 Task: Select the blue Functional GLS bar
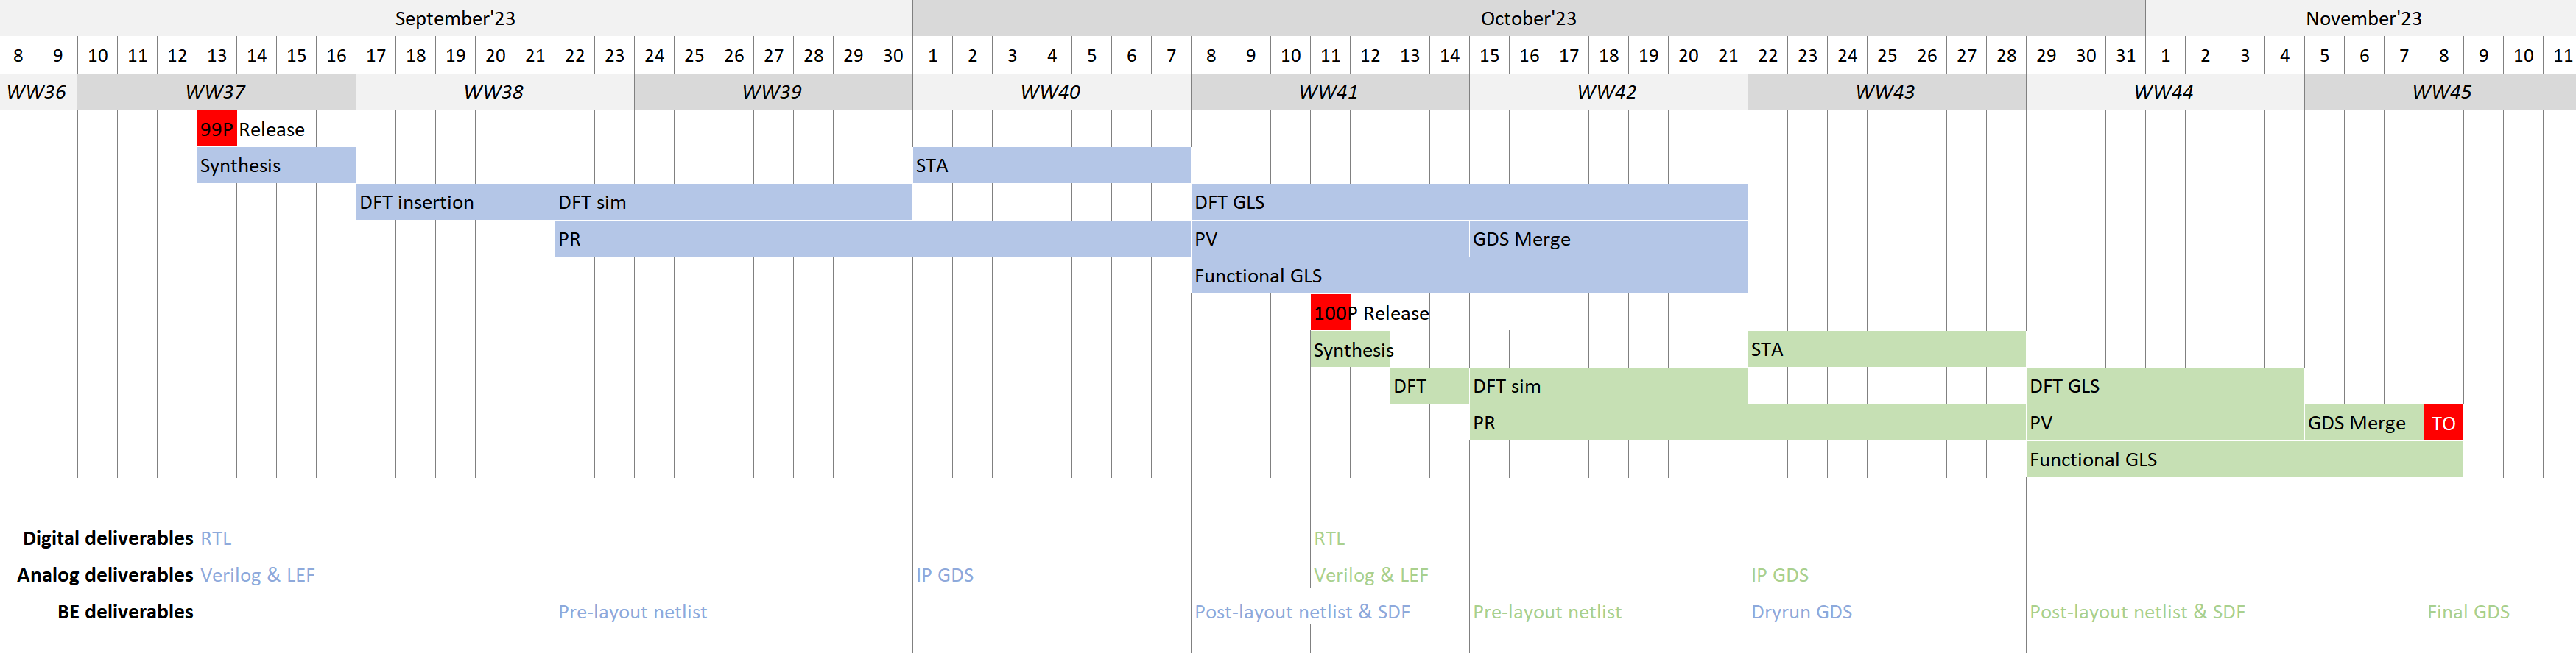pyautogui.click(x=1469, y=276)
